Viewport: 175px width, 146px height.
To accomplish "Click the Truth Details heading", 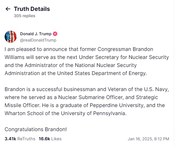I will [x=32, y=9].
